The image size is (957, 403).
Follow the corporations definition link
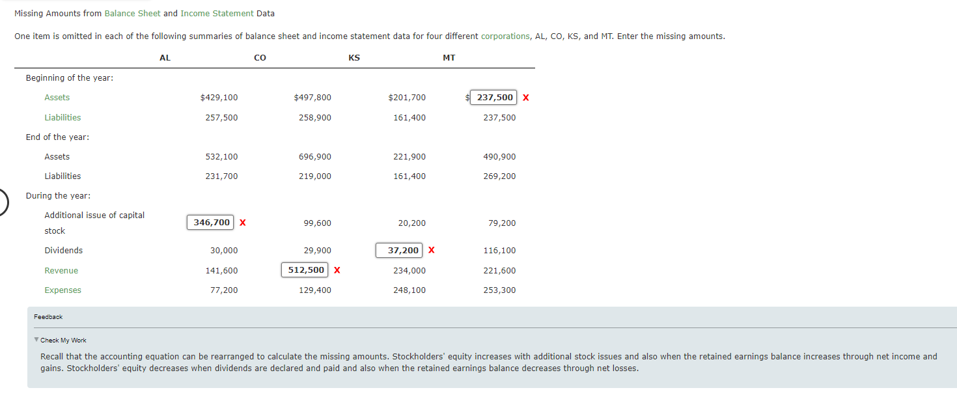[505, 36]
